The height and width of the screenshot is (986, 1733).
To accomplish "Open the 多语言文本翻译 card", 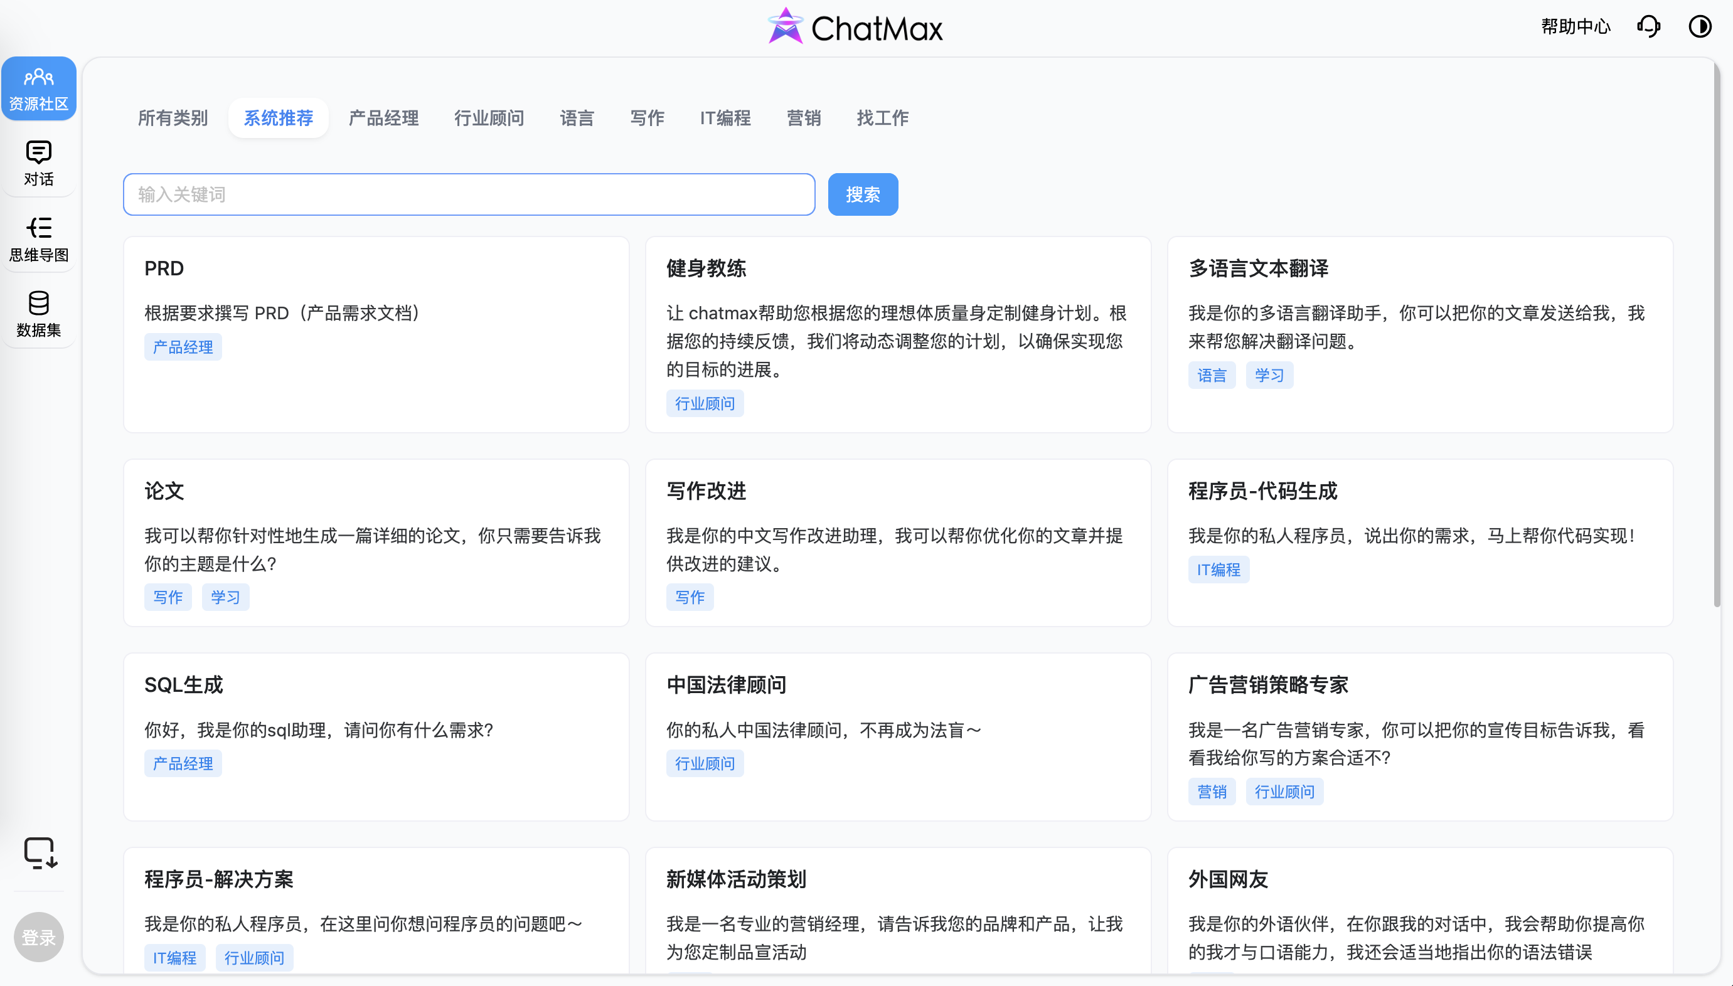I will [1420, 334].
